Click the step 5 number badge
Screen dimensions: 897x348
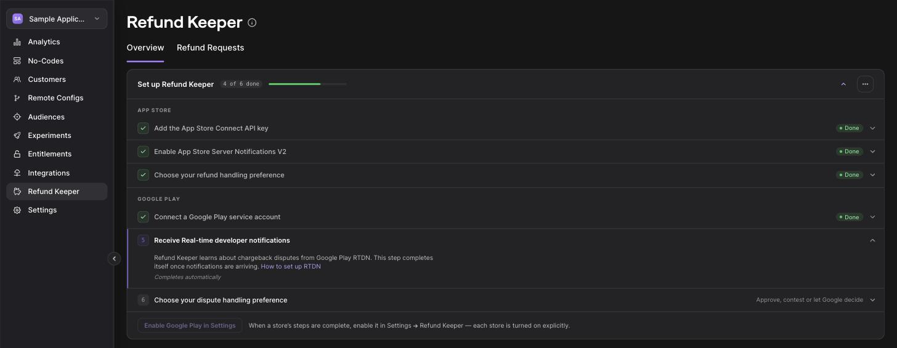tap(143, 240)
